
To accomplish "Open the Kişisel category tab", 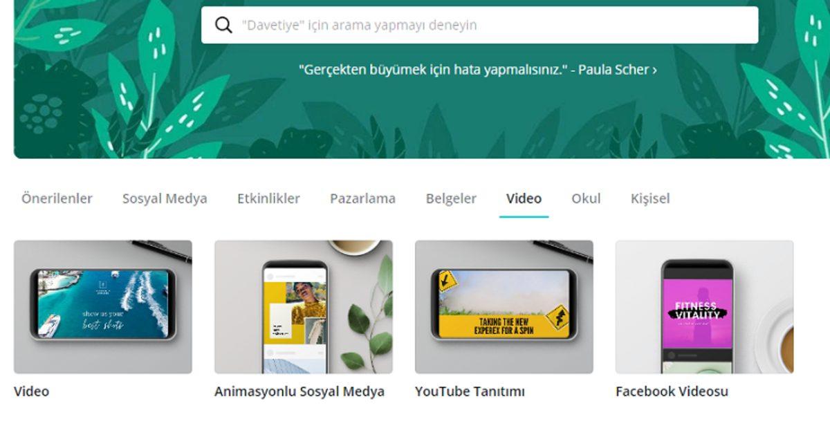I will click(x=651, y=198).
